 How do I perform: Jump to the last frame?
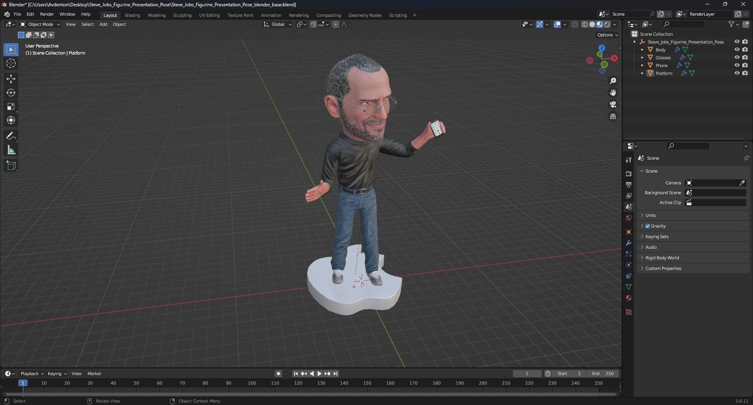click(335, 374)
